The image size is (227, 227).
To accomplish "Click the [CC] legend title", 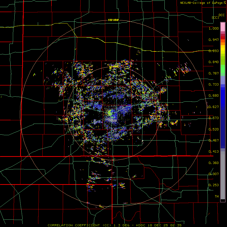I will 215,17.
